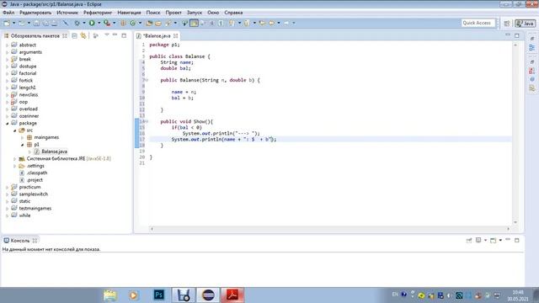Click the editor vertical scrollbar

[515, 133]
